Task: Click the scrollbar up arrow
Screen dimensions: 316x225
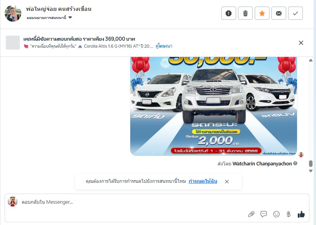Action: tap(311, 60)
